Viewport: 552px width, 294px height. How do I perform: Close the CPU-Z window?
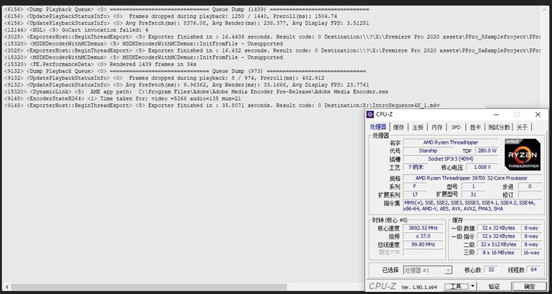(538, 115)
